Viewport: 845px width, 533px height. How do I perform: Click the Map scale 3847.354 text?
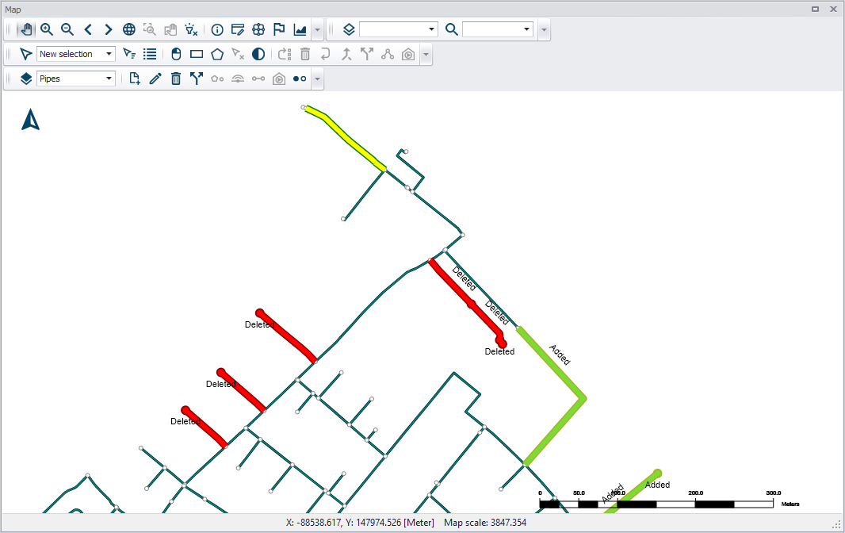[485, 522]
